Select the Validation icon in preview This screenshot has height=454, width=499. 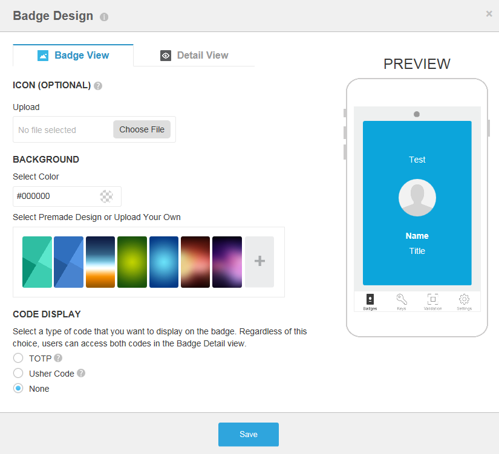pyautogui.click(x=433, y=299)
